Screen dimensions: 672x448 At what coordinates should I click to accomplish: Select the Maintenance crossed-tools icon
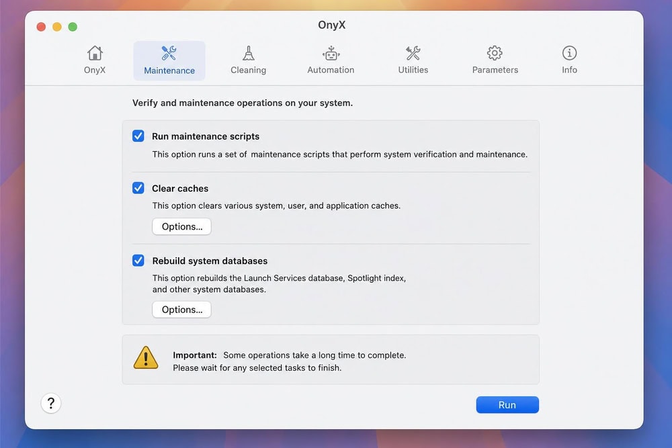169,54
